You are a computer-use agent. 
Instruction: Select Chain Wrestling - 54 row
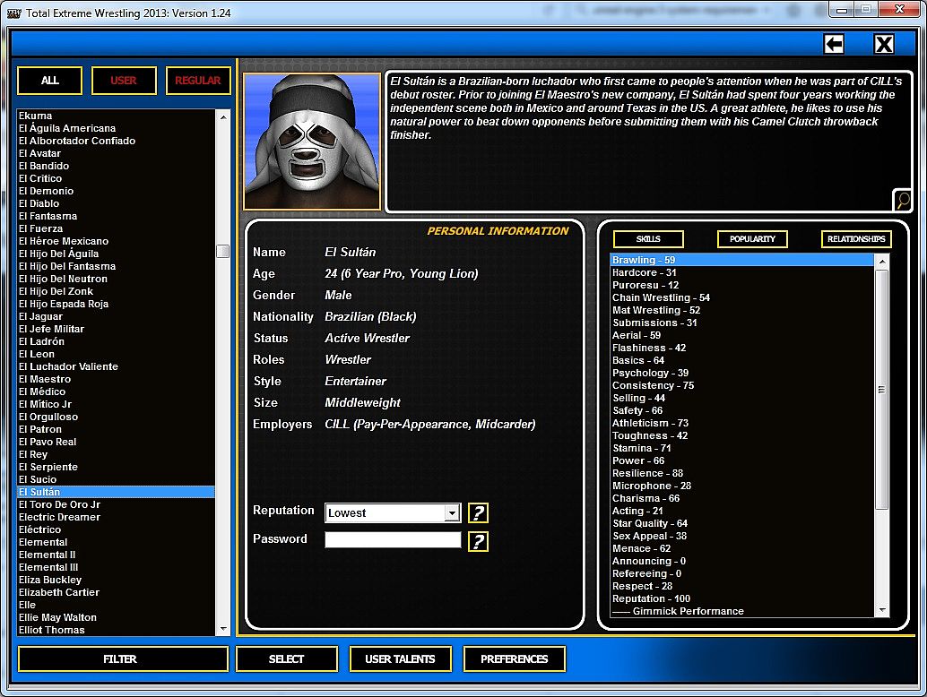(742, 297)
